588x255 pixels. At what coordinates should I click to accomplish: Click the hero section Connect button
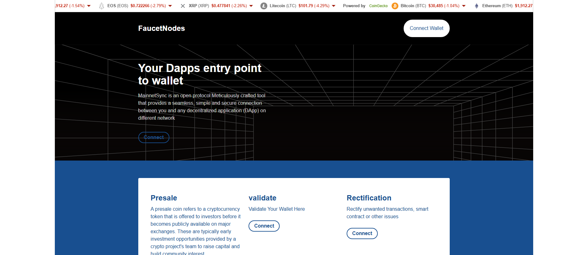154,137
